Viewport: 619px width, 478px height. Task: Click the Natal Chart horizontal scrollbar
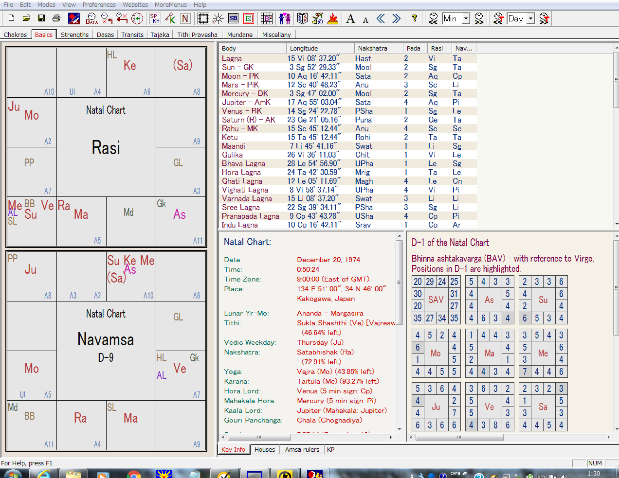259,437
